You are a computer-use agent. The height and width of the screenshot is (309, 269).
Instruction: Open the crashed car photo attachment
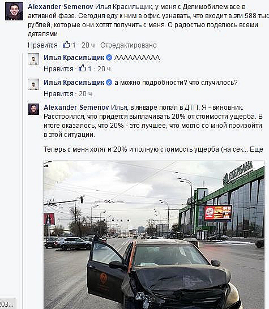pos(154,234)
